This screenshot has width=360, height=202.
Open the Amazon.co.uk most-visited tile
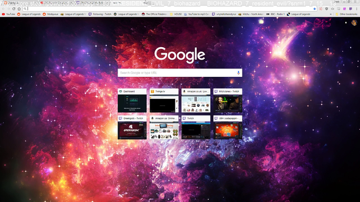coord(196,100)
